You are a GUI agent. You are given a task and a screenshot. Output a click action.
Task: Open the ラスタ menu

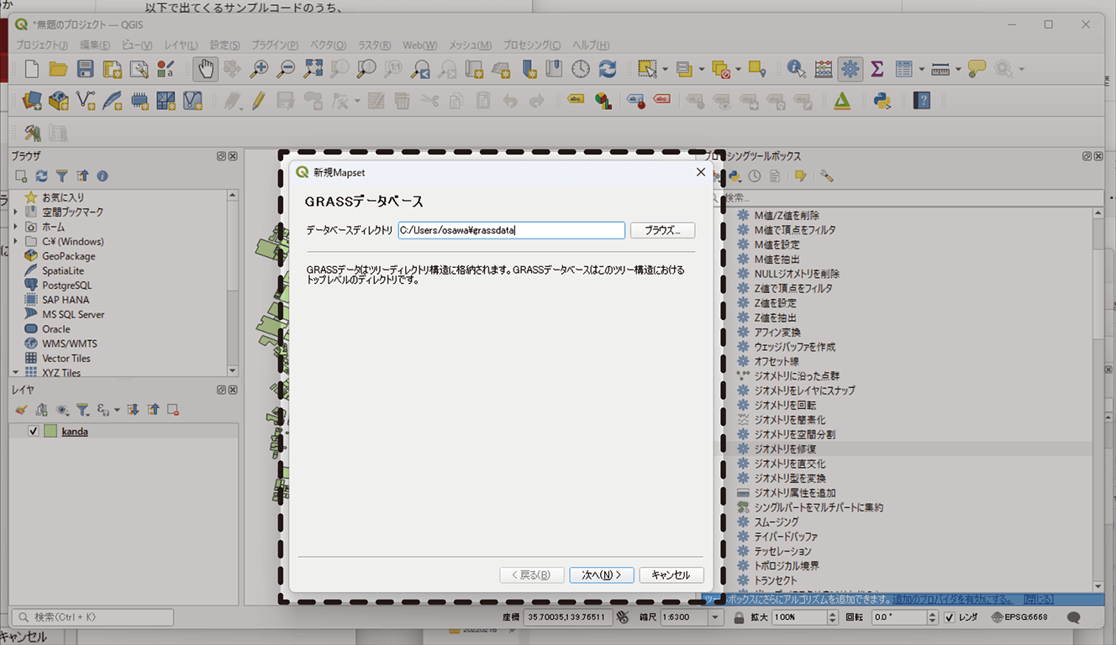pos(374,45)
